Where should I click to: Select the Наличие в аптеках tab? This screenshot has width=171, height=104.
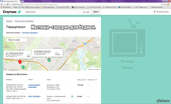13,33
